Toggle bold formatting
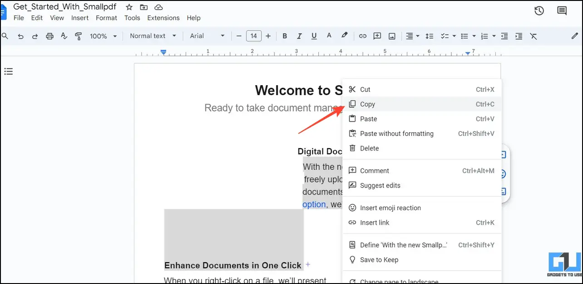This screenshot has height=284, width=583. [x=285, y=36]
